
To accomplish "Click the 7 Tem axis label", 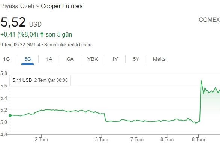I will click(x=137, y=139).
